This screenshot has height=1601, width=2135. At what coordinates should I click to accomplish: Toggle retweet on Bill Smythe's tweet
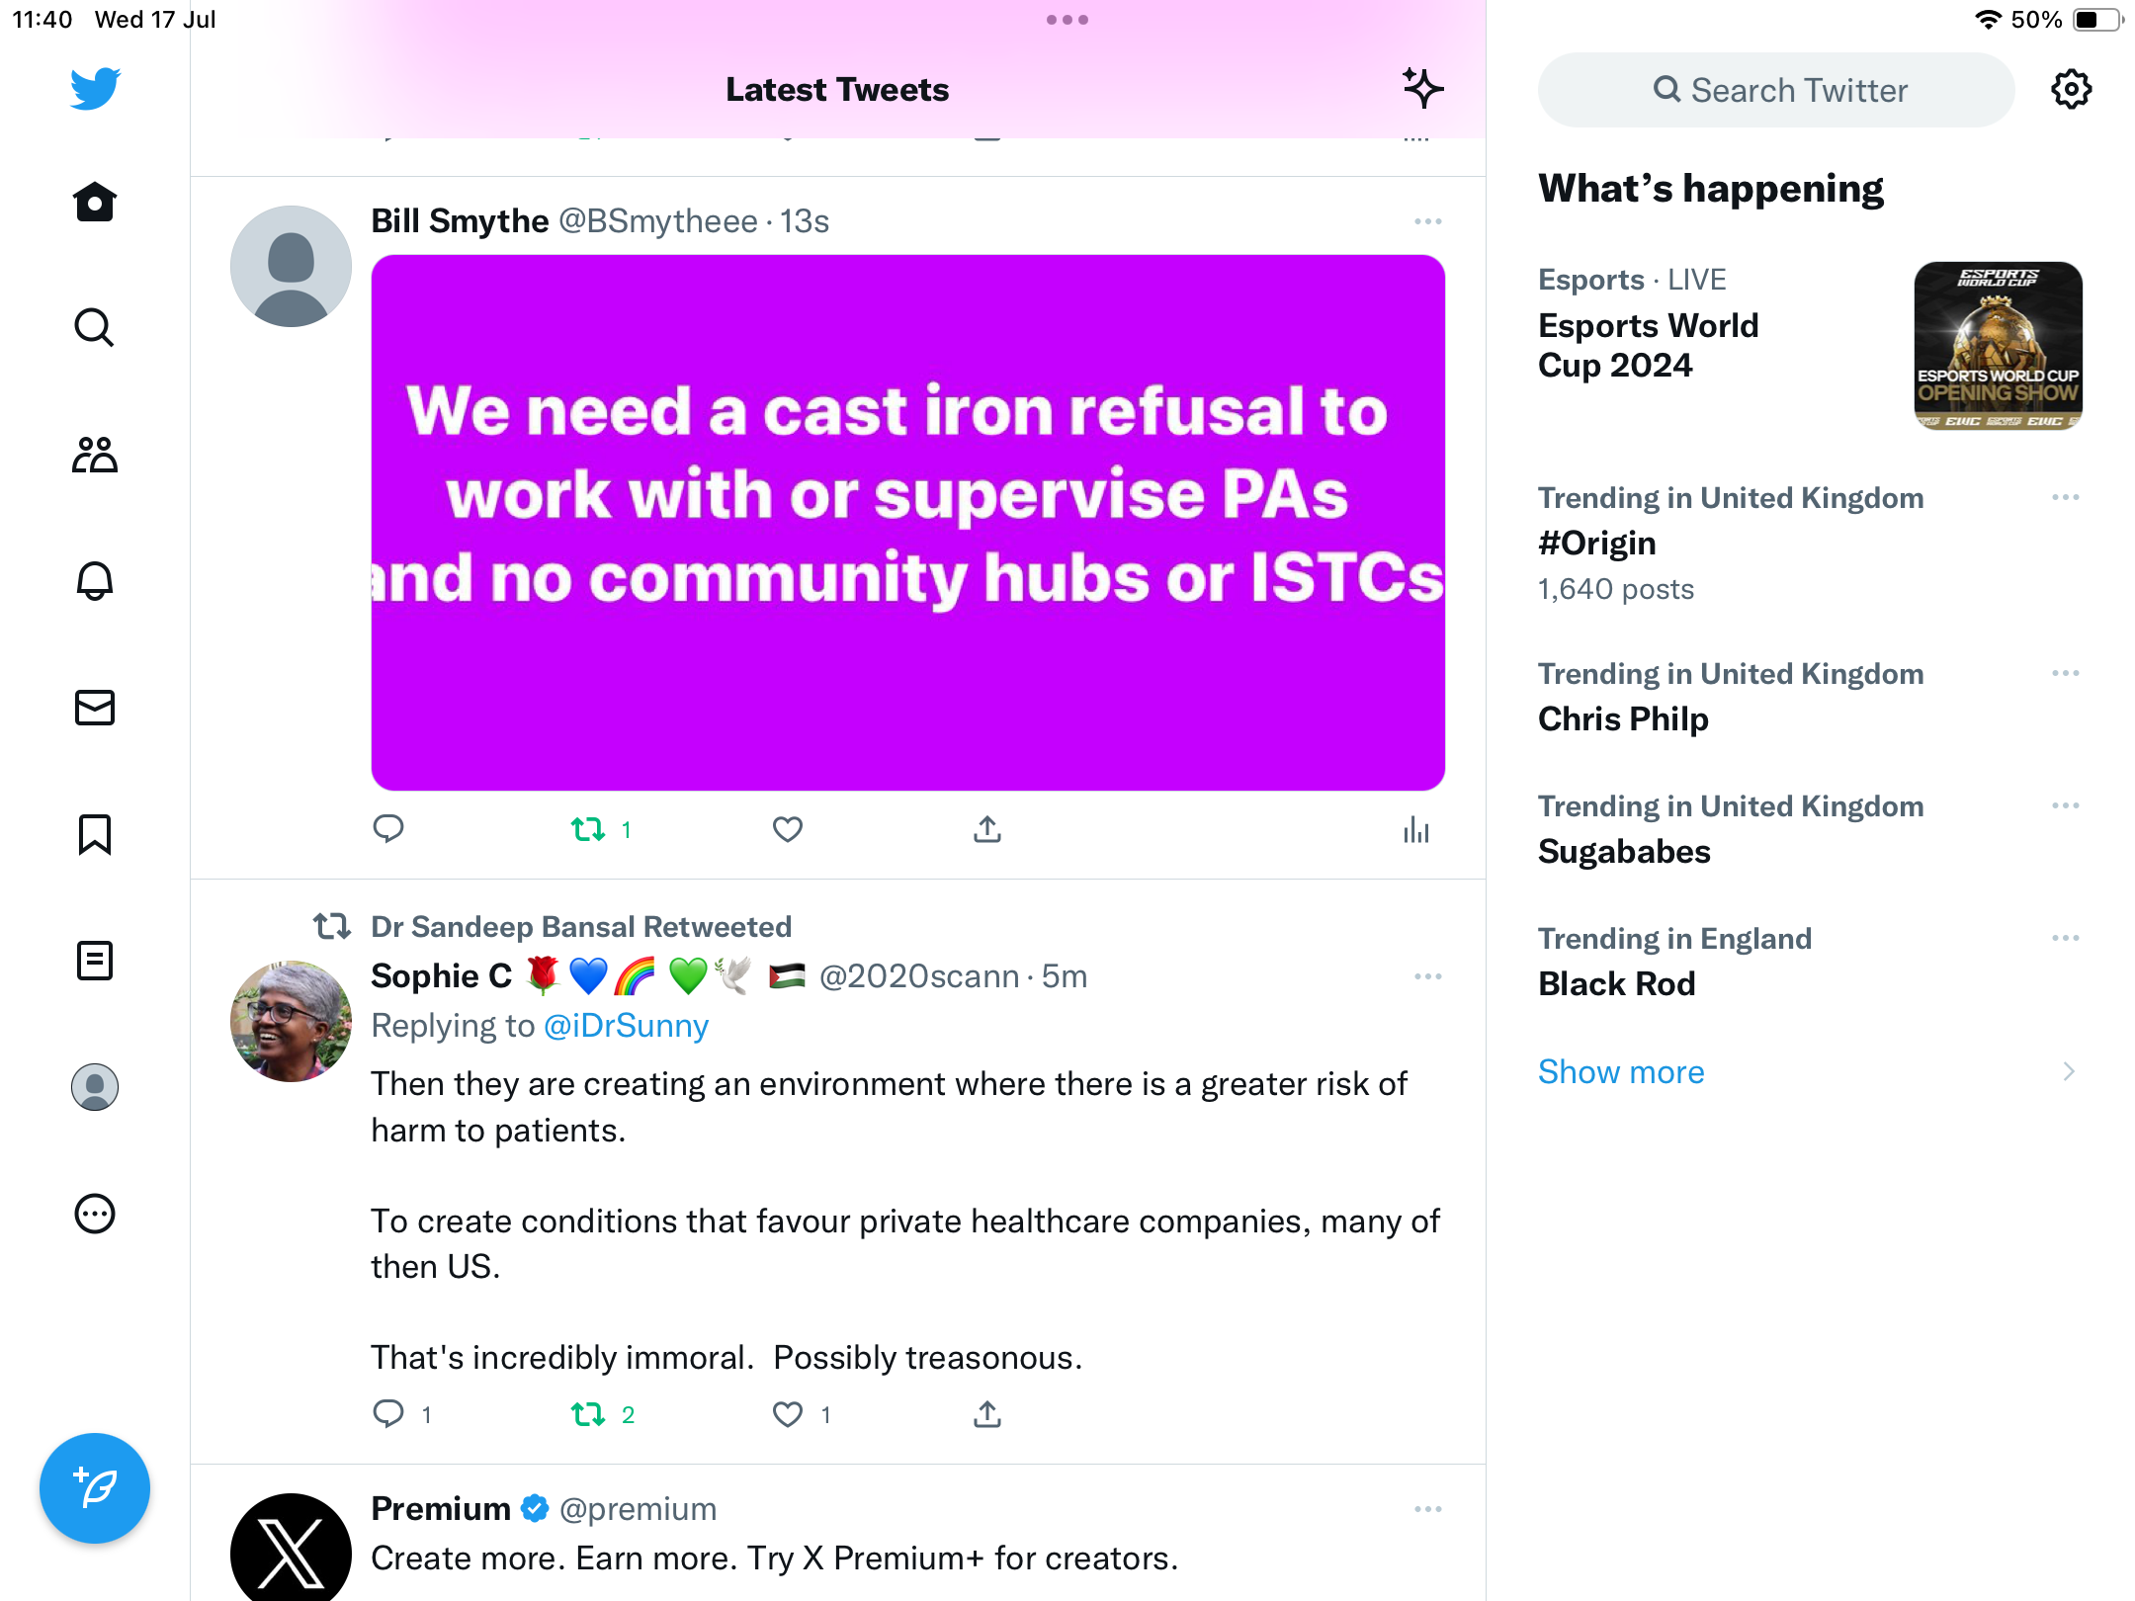589,829
